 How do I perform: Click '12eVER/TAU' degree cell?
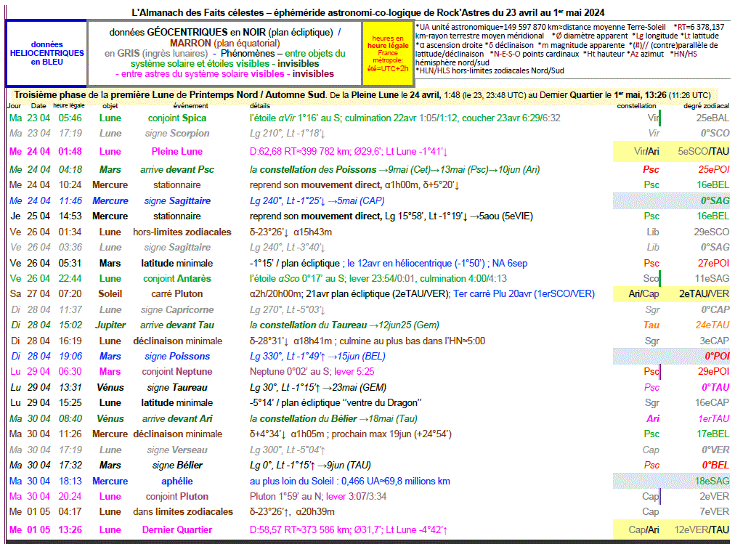point(702,530)
